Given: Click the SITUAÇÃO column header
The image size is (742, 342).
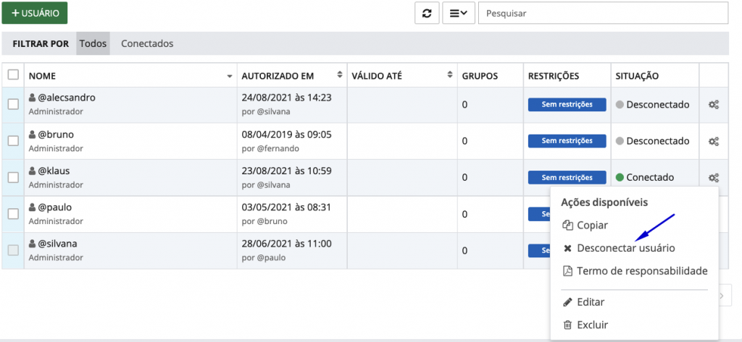Looking at the screenshot, I should tap(637, 76).
